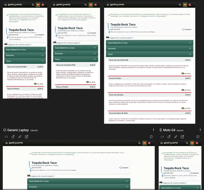The height and width of the screenshot is (190, 204).
Task: Click Compartir in Generic Laptop preview
Action: pyautogui.click(x=124, y=168)
